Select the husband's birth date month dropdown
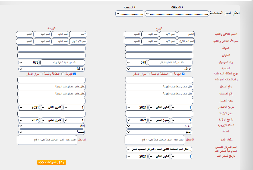This screenshot has width=253, height=170. point(159,120)
